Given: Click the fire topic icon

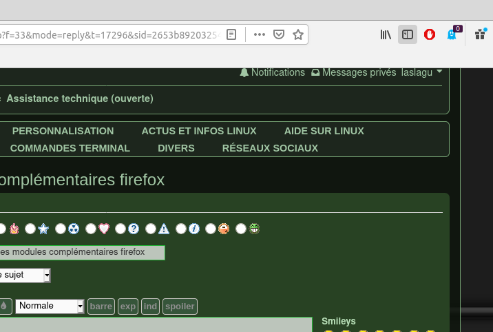Looking at the screenshot, I should [14, 229].
